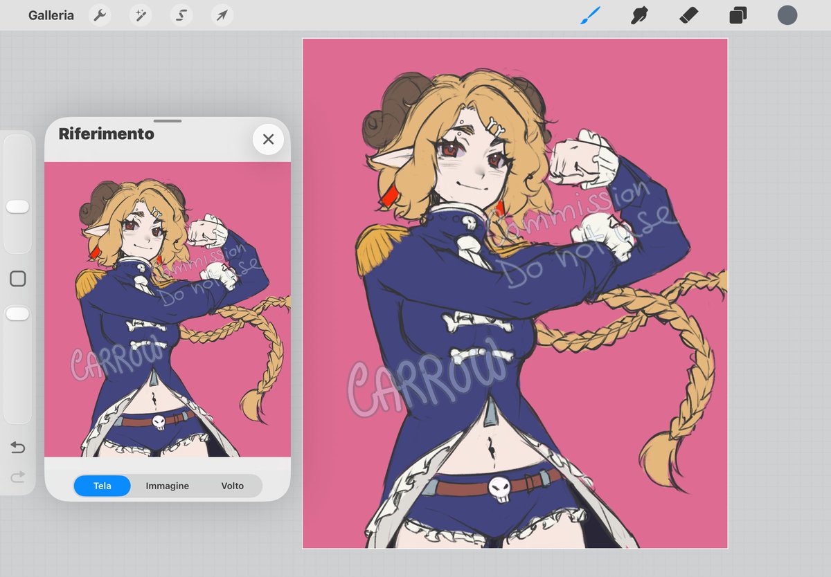
Task: Switch reference to Volto tab
Action: (x=233, y=486)
